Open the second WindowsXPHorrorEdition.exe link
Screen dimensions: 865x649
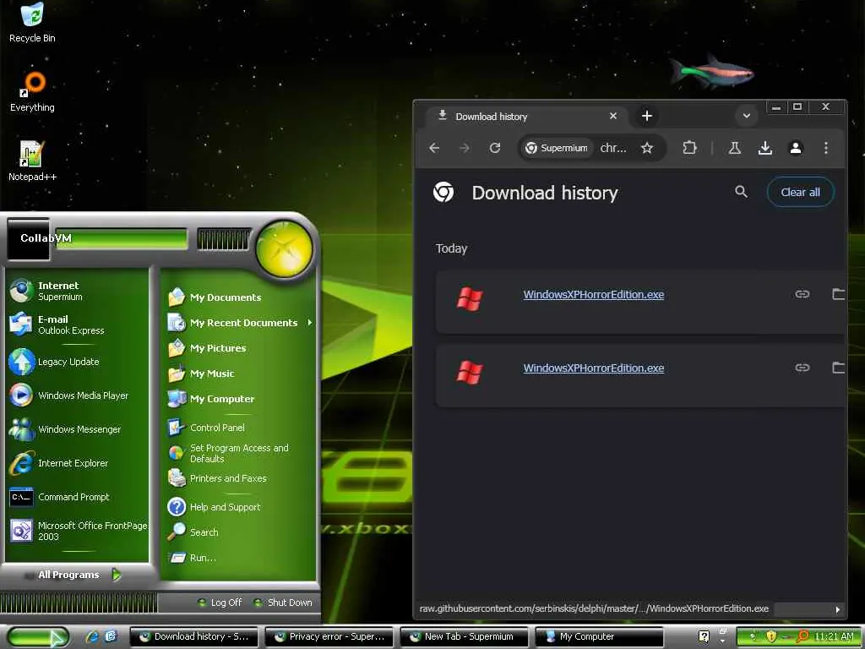tap(594, 368)
